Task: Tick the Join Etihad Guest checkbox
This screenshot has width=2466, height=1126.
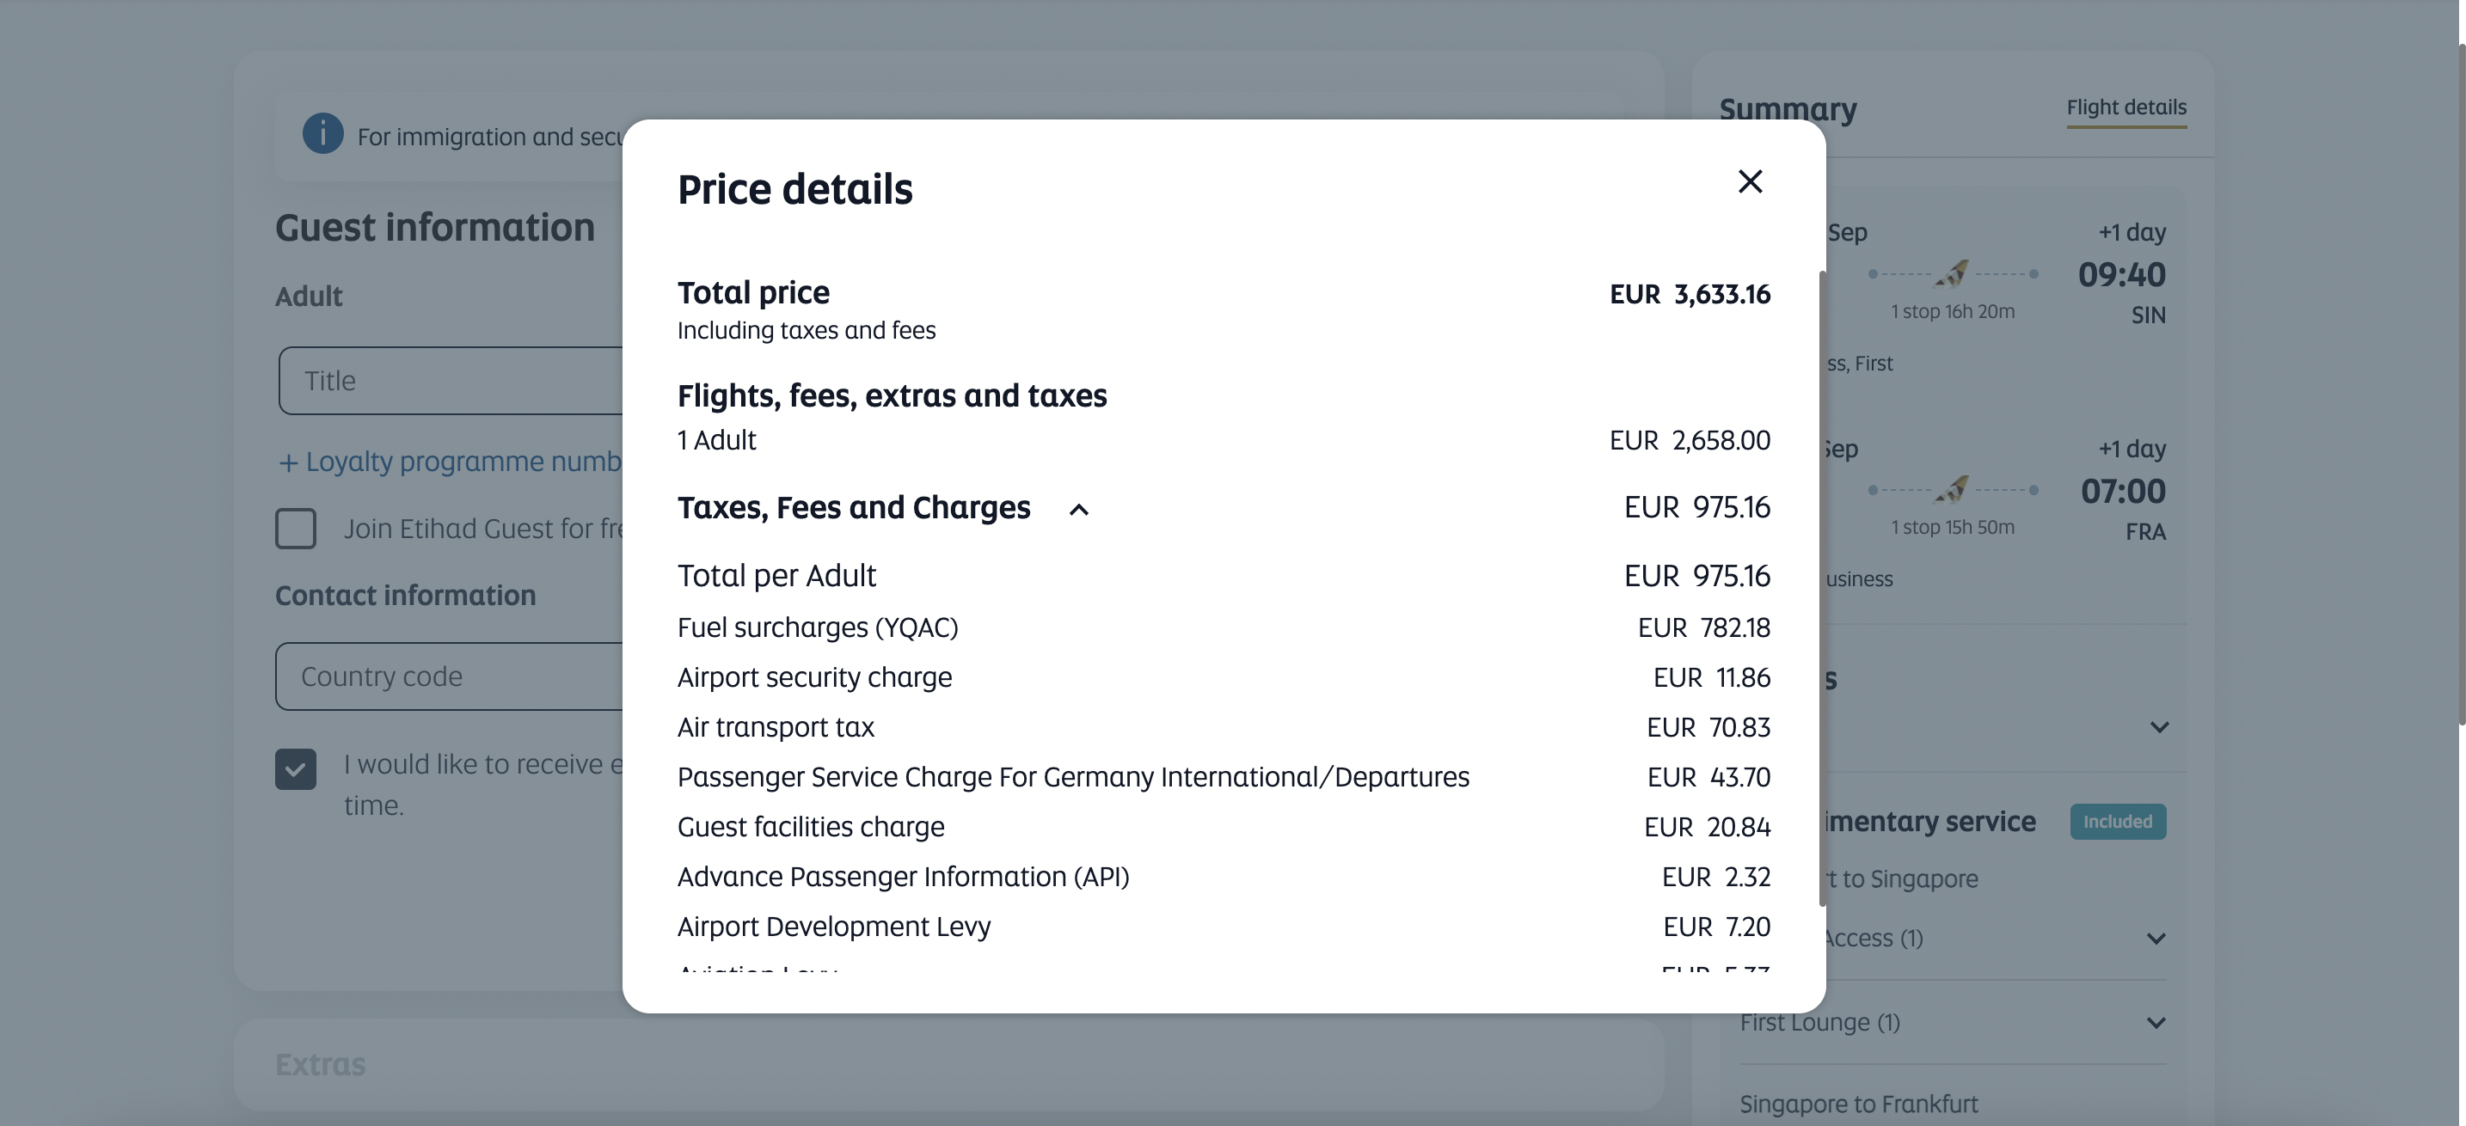Action: [296, 528]
